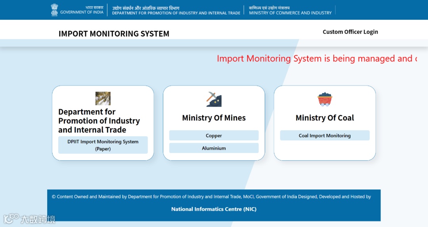428x227 pixels.
Task: Click the Government of India emblem icon
Action: pyautogui.click(x=55, y=10)
